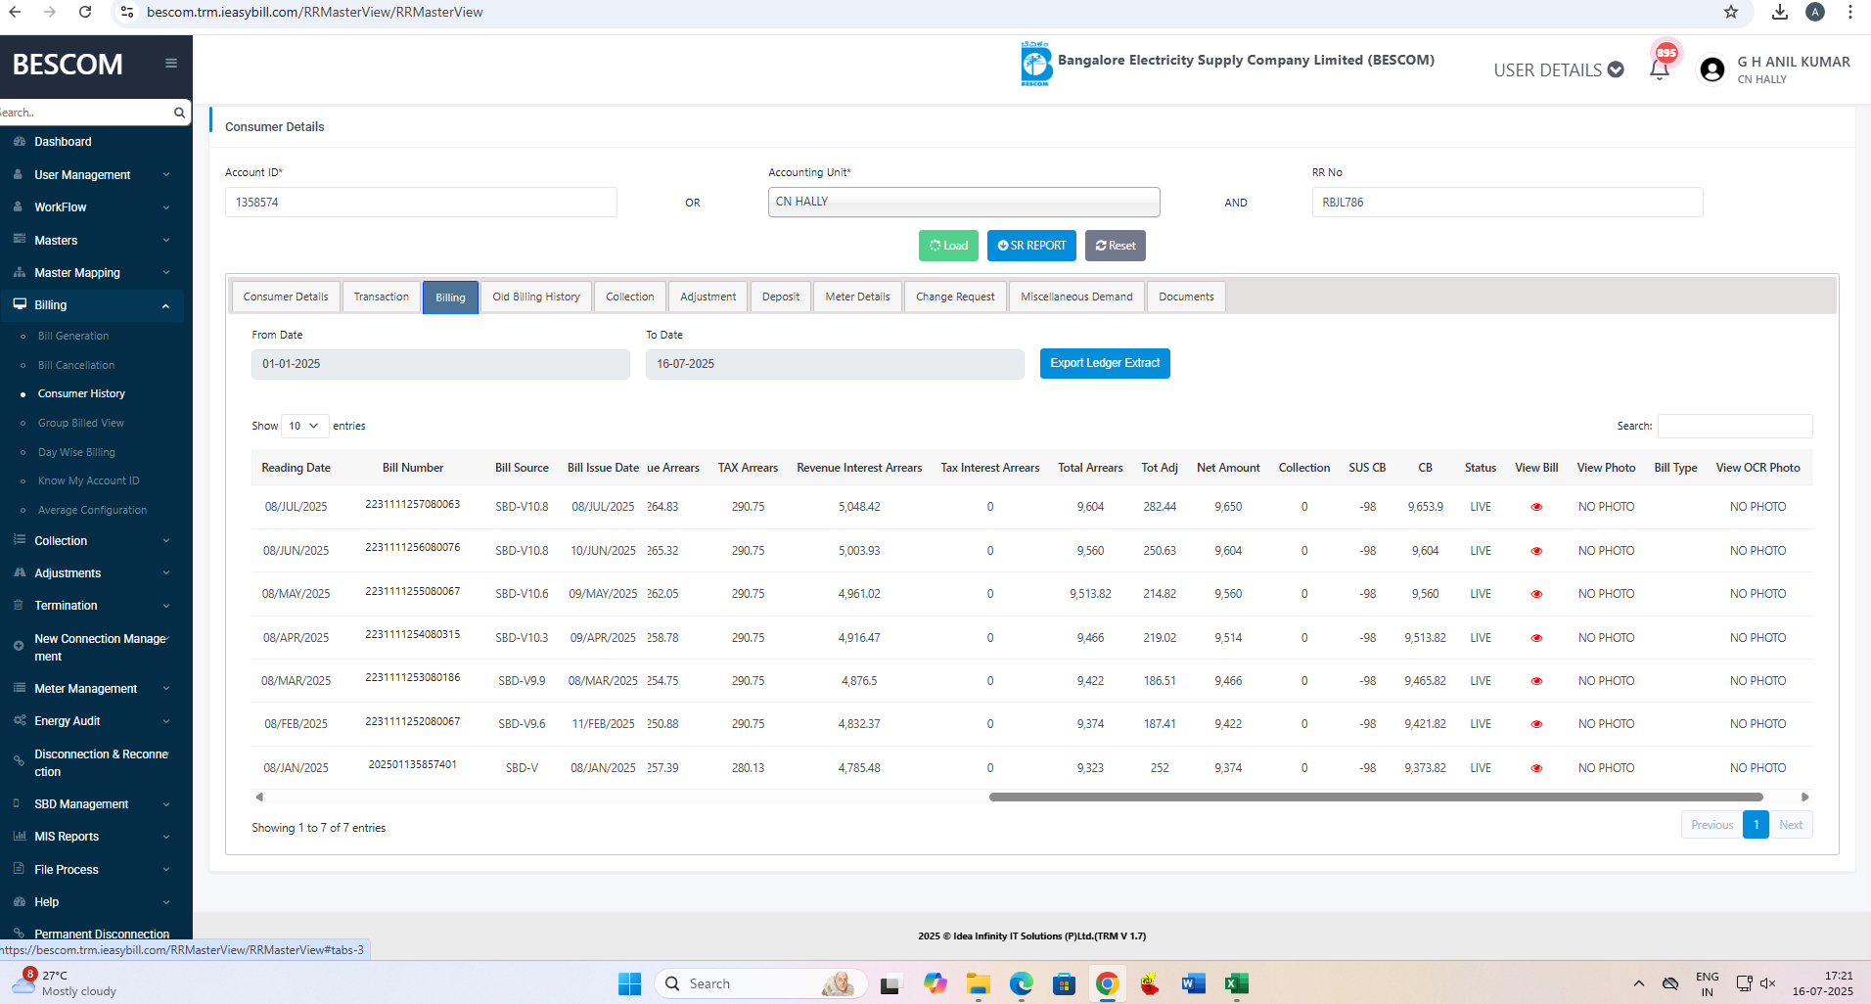Open Microsoft Store from taskbar

coord(1064,983)
